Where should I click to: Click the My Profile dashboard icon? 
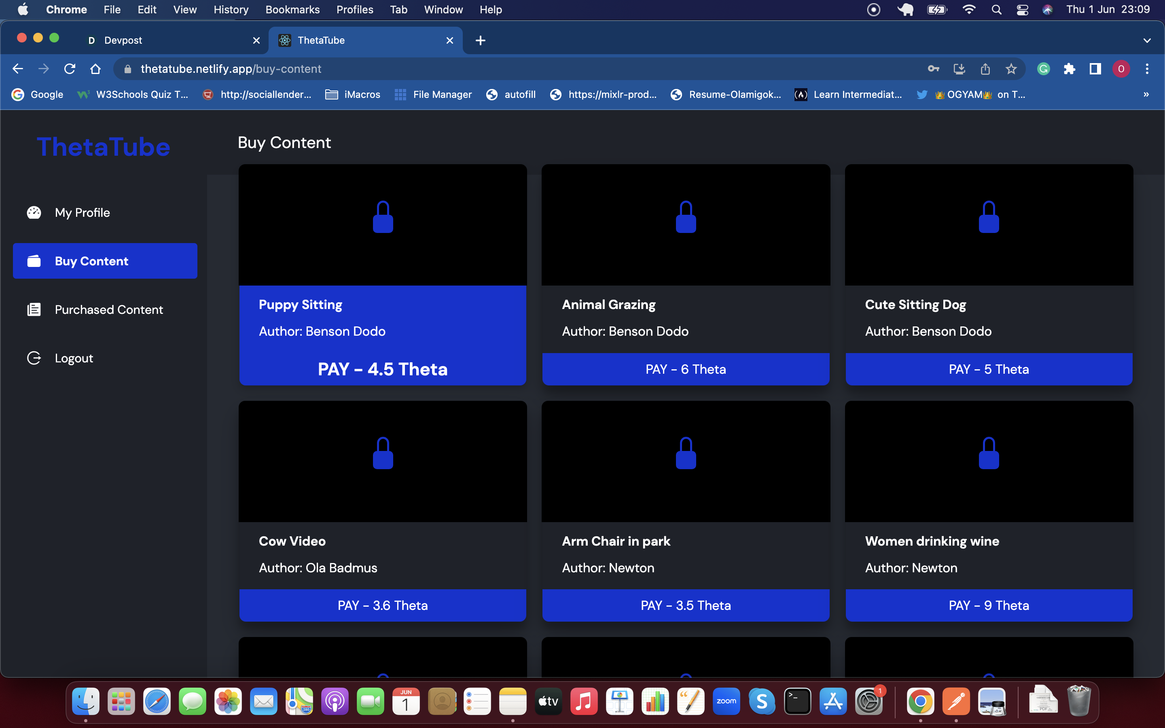tap(34, 212)
